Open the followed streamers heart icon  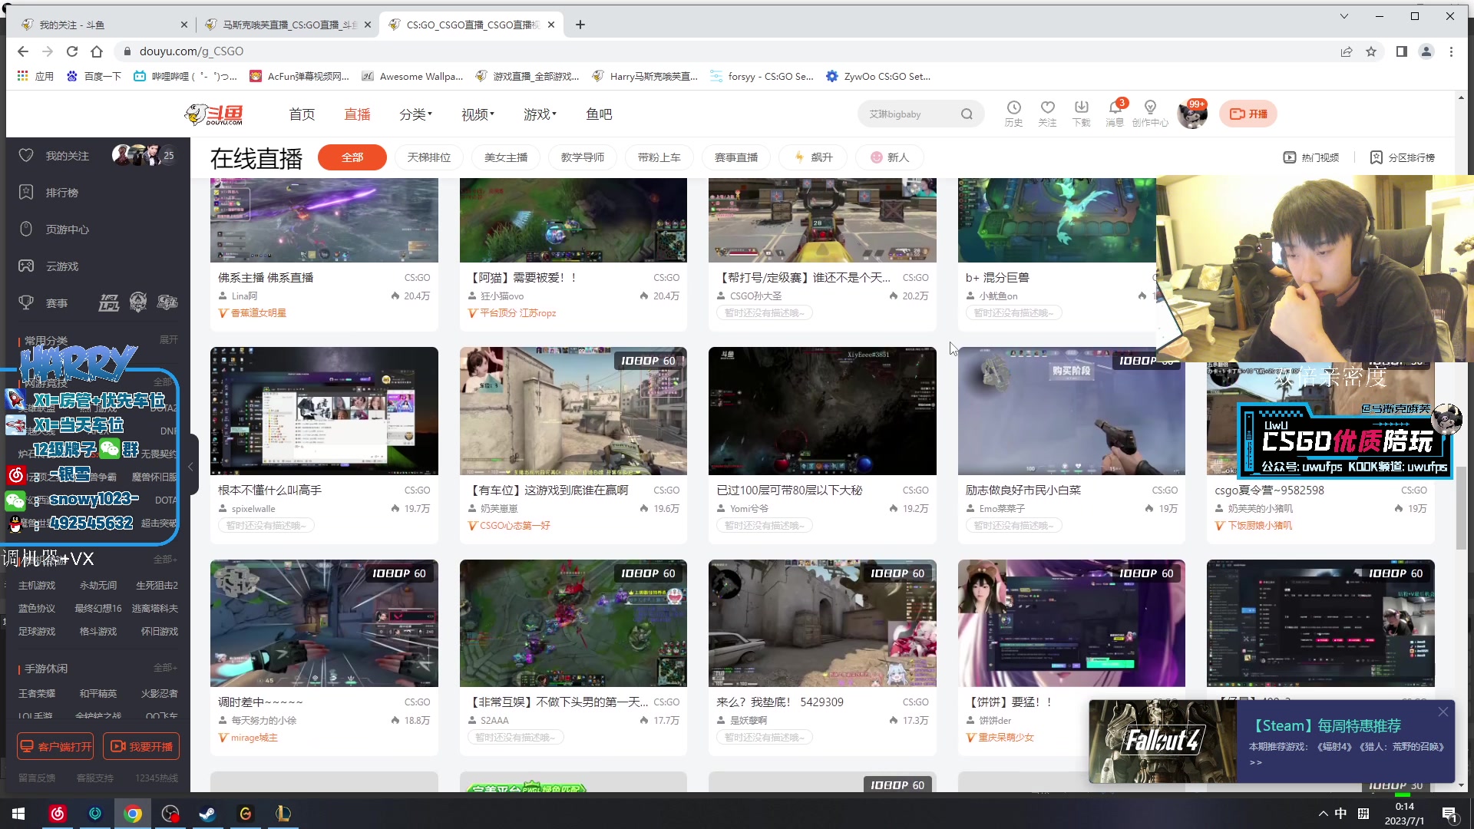tap(1047, 113)
